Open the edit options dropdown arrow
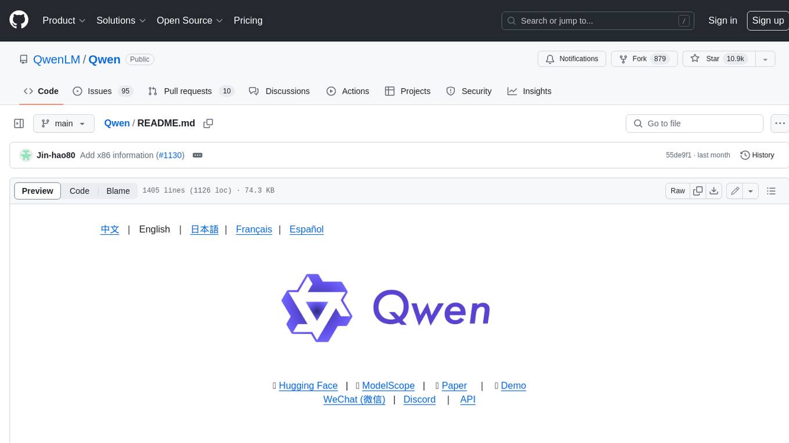The height and width of the screenshot is (443, 789). [751, 191]
